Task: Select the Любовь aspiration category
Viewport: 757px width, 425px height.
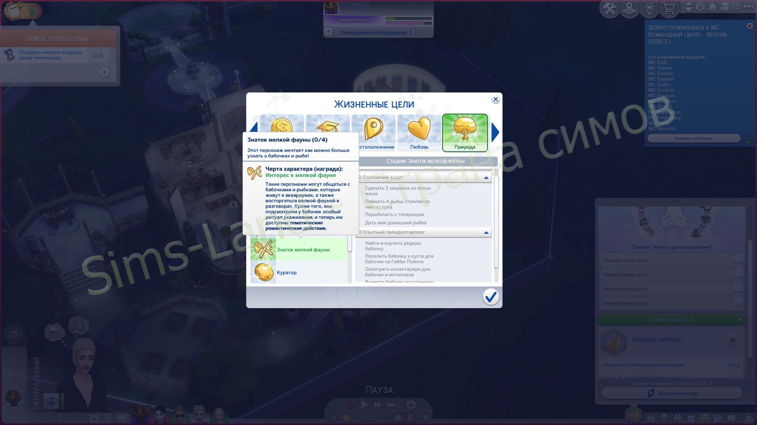Action: click(419, 133)
